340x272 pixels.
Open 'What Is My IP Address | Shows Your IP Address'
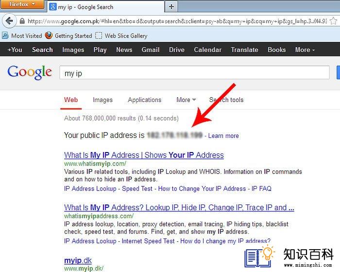tap(144, 155)
